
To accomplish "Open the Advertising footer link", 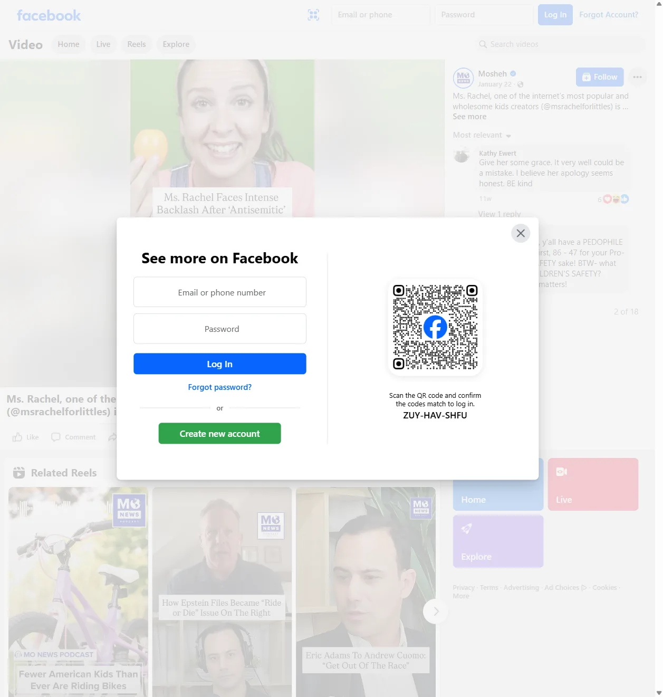I will 521,588.
